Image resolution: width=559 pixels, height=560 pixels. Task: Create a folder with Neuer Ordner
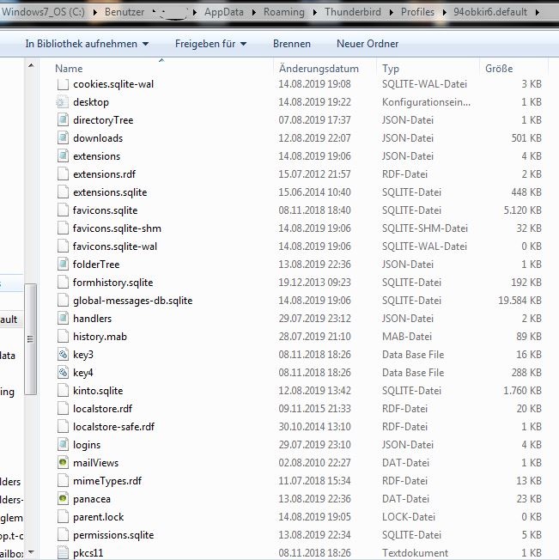pyautogui.click(x=368, y=44)
